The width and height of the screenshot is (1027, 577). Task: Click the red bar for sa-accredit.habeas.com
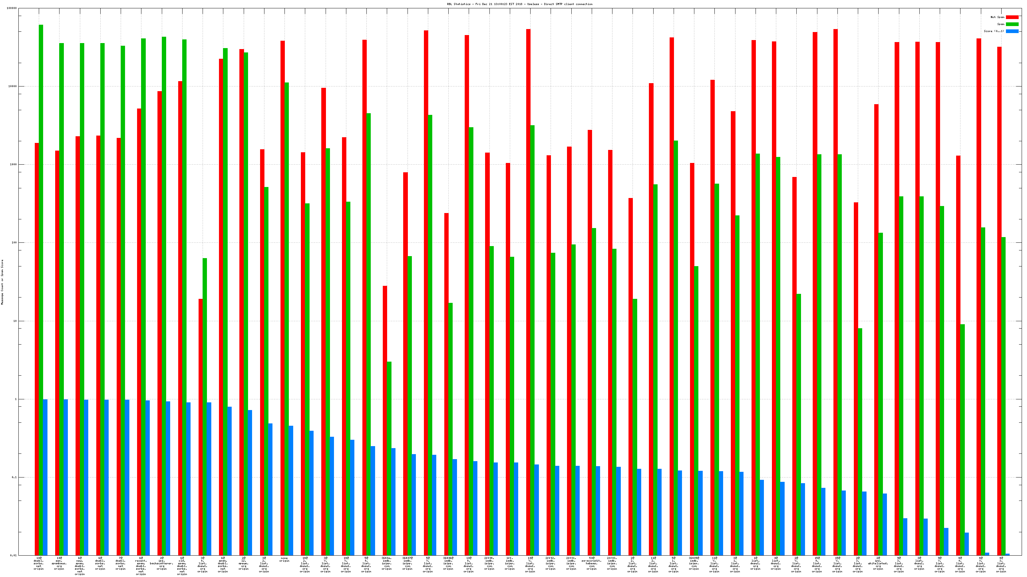[590, 343]
